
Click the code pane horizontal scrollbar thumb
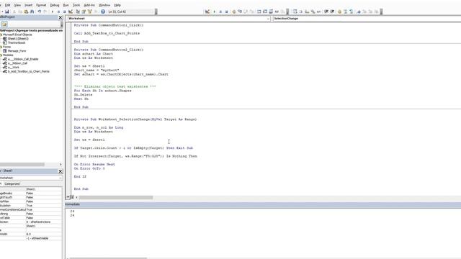116,197
